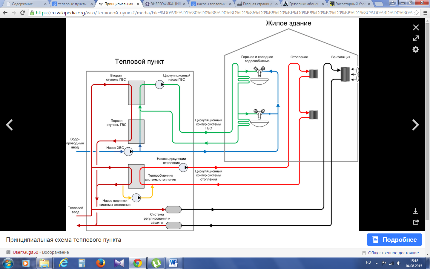Close the Принципиальная tab
The height and width of the screenshot is (269, 430).
138,4
